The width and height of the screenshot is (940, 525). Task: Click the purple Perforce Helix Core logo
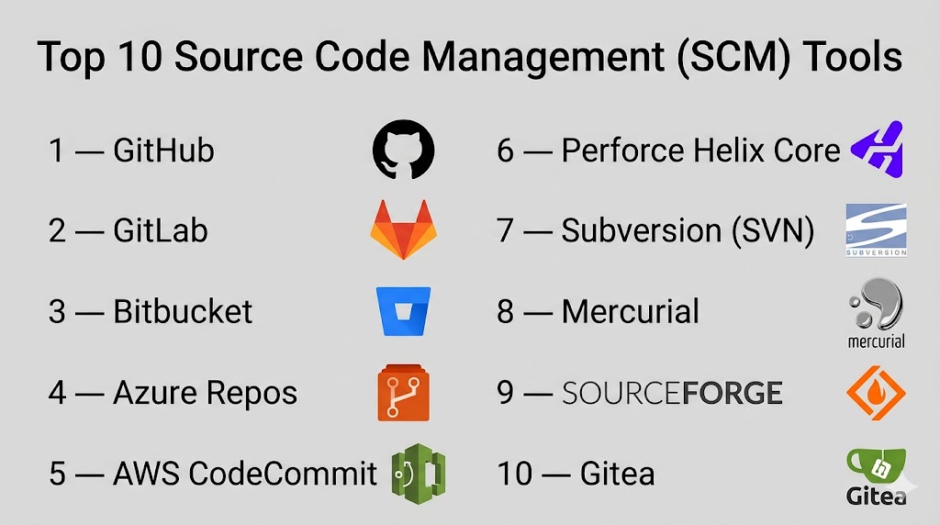[x=877, y=149]
